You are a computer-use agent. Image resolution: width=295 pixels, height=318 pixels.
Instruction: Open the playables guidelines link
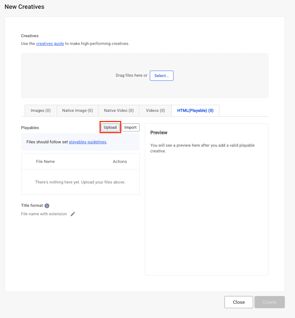[x=87, y=142]
